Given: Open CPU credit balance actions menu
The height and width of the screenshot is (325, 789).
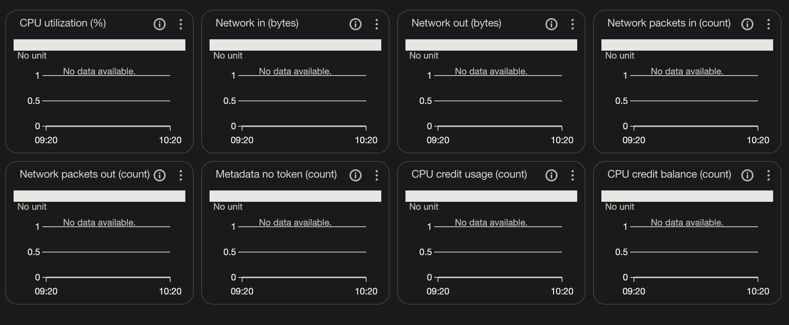Looking at the screenshot, I should tap(769, 175).
